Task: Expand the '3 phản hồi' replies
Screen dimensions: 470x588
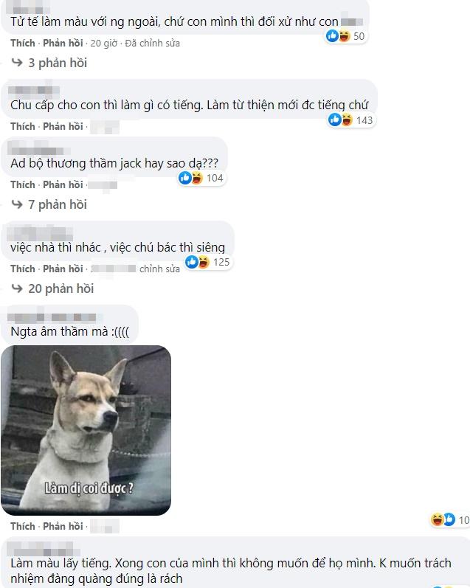Action: point(58,63)
